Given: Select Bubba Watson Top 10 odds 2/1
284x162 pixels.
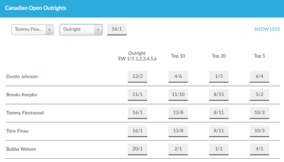Looking at the screenshot, I should [x=178, y=149].
